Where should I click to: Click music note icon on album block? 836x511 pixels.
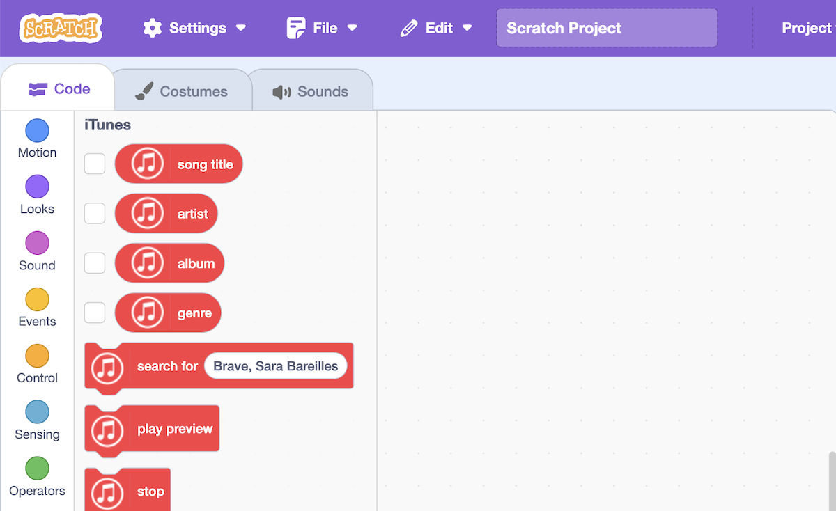point(147,264)
